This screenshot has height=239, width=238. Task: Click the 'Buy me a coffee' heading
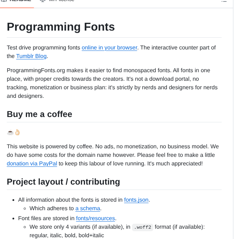click(39, 114)
